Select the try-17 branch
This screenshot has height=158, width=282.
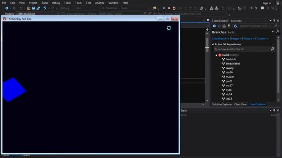(x=229, y=86)
